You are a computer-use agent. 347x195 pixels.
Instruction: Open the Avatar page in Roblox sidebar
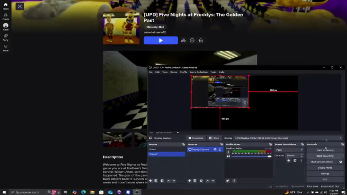tap(5, 27)
